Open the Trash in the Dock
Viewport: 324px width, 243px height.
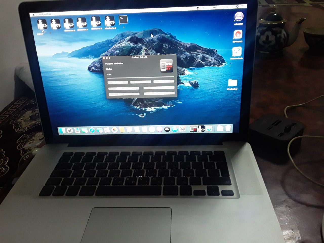click(228, 128)
